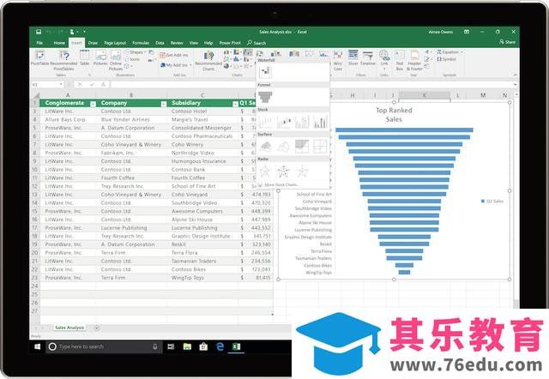This screenshot has width=549, height=379.
Task: Insert a Text Box
Action: (400, 60)
